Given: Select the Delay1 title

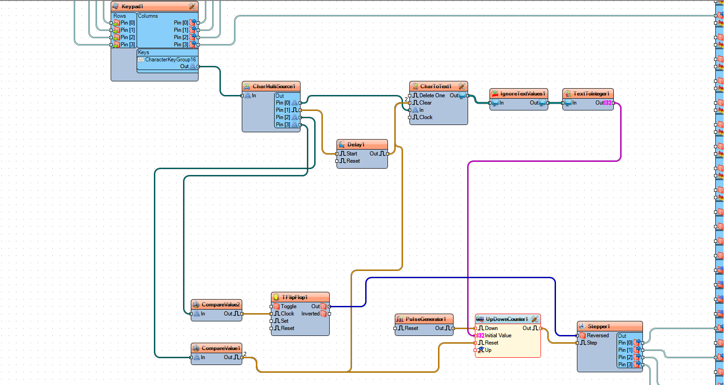Looking at the screenshot, I should point(356,145).
